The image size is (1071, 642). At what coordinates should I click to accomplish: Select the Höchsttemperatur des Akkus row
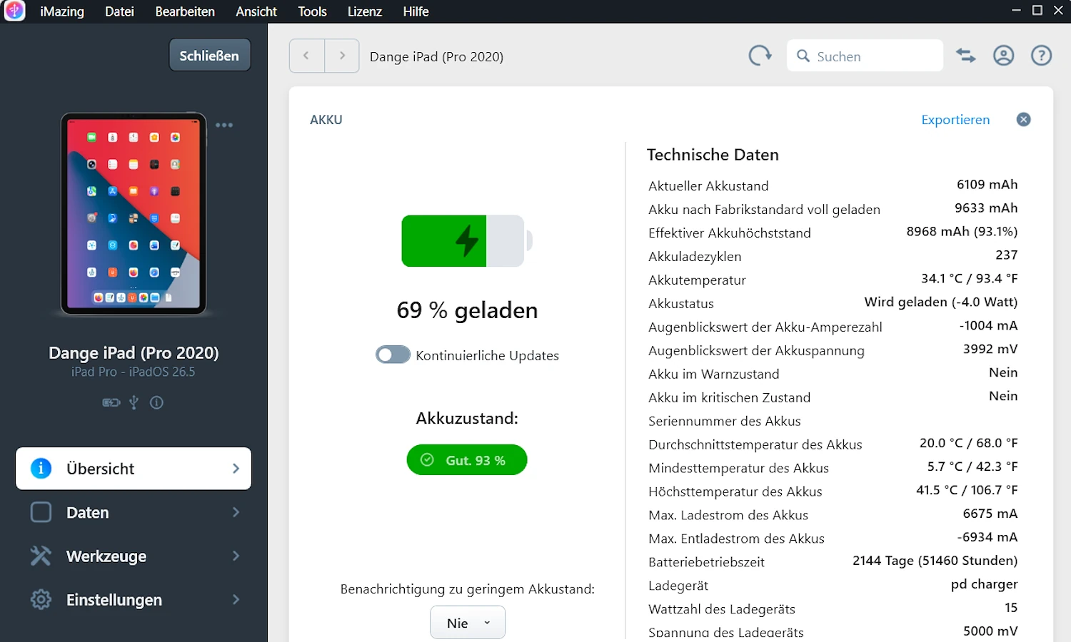[833, 491]
